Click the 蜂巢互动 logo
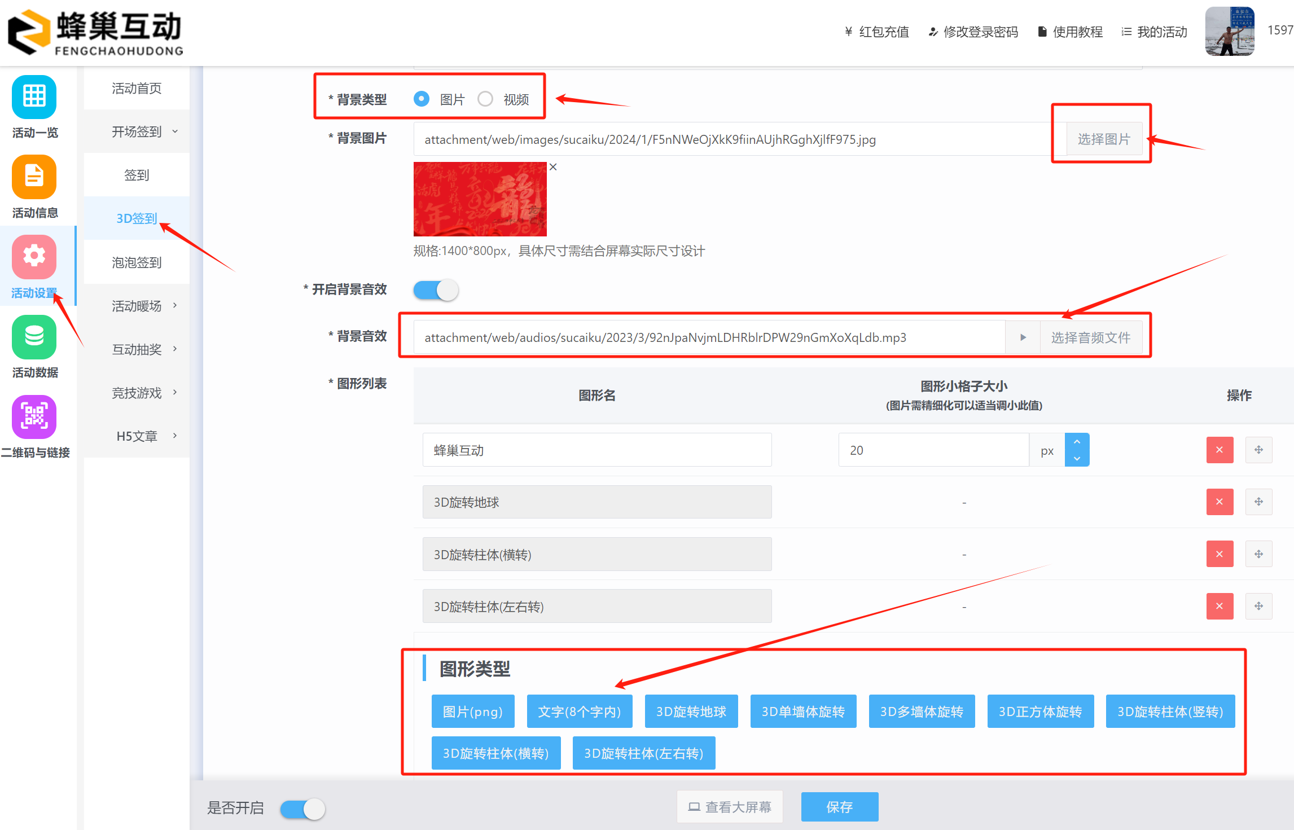The image size is (1294, 830). [95, 33]
